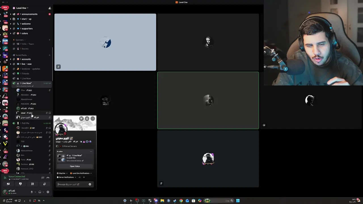Remove the StayOne role
This screenshot has width=363, height=204.
pyautogui.click(x=67, y=173)
